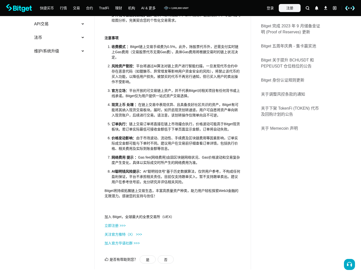Image resolution: width=361 pixels, height=276 pixels.
Task: Open the 加入官方华语社群 >>> link
Action: click(x=122, y=243)
